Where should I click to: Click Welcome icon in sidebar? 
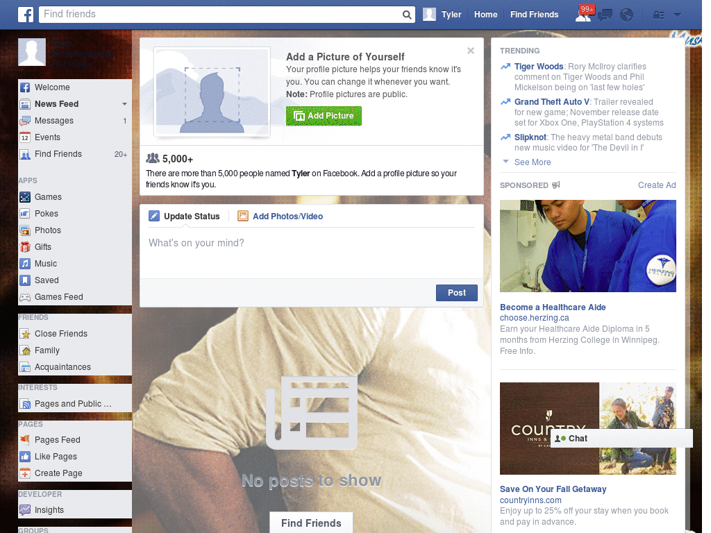(25, 87)
